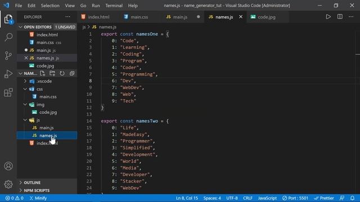Refresh the Explorer file tree
The height and width of the screenshot is (202, 360).
pyautogui.click(x=62, y=74)
